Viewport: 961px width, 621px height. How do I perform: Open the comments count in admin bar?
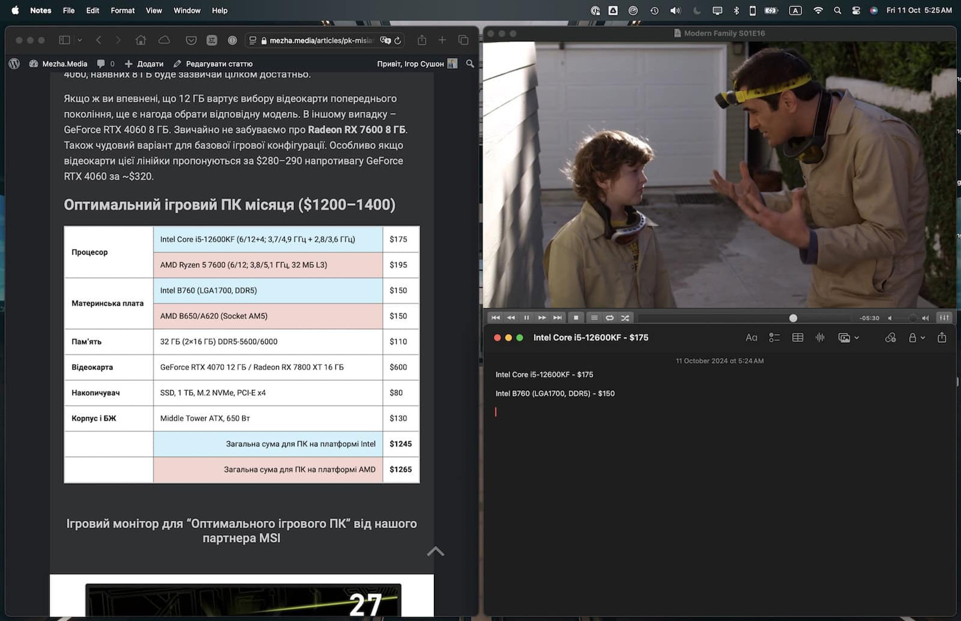point(106,64)
